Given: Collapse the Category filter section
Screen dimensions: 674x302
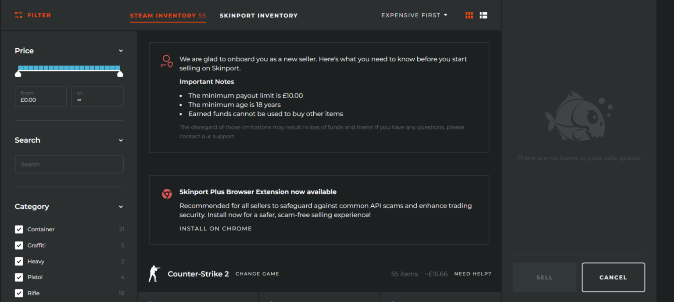Looking at the screenshot, I should [x=121, y=206].
